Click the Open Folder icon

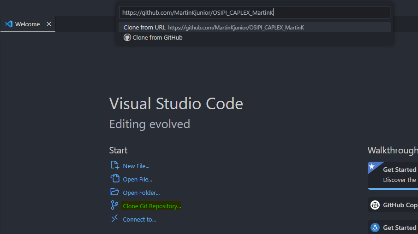(x=114, y=192)
